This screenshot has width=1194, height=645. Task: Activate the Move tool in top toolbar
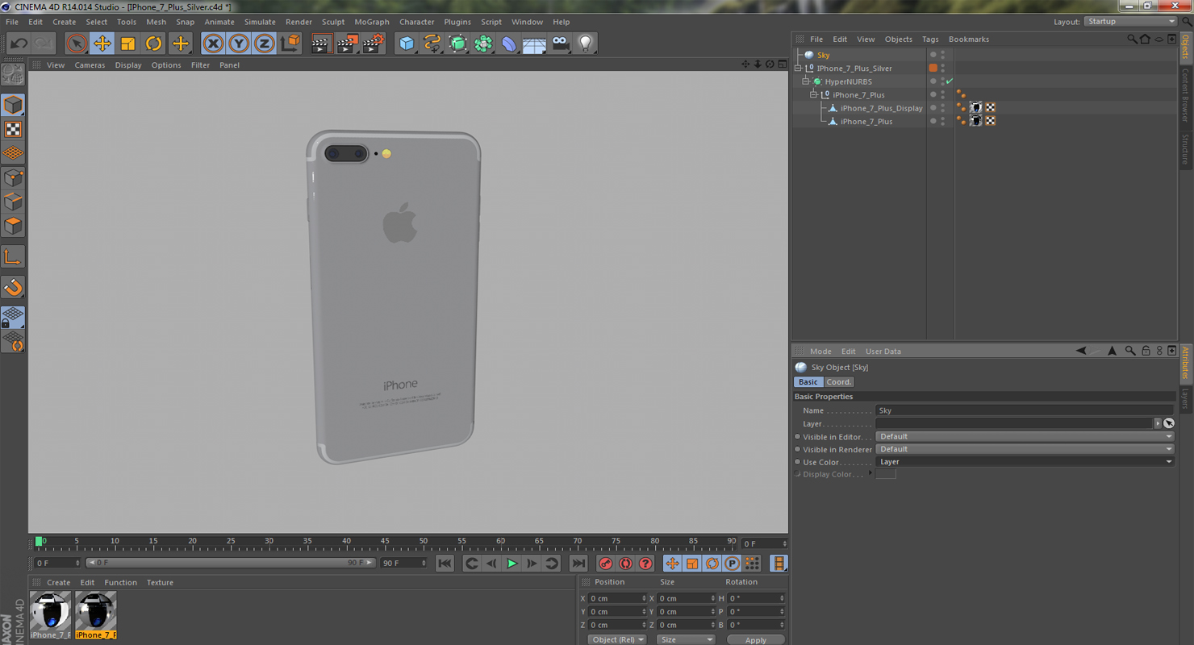tap(102, 44)
